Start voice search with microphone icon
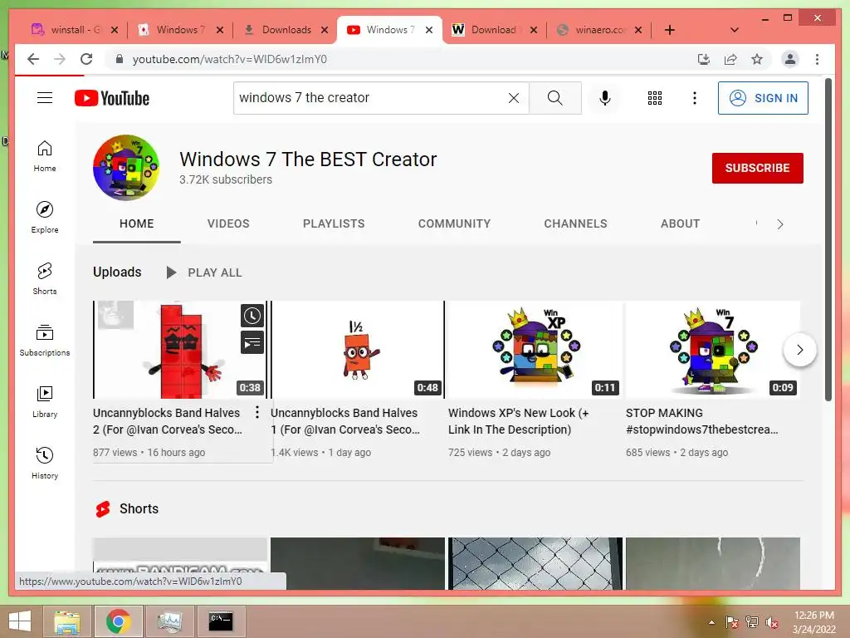This screenshot has width=850, height=638. point(605,98)
